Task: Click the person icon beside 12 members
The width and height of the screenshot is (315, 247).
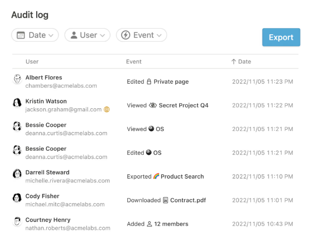Action: (149, 224)
